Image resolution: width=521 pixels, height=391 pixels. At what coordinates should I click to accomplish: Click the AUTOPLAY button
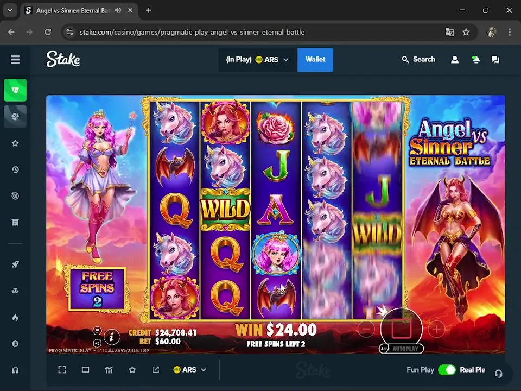402,349
